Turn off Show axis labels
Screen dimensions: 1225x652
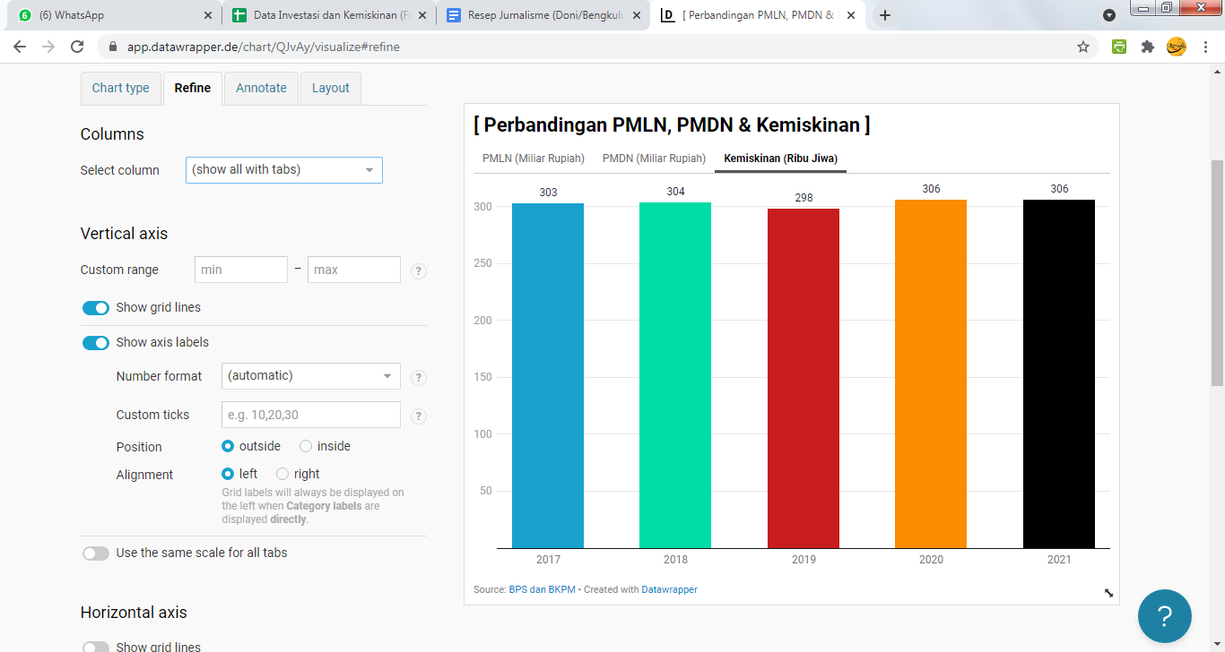96,343
